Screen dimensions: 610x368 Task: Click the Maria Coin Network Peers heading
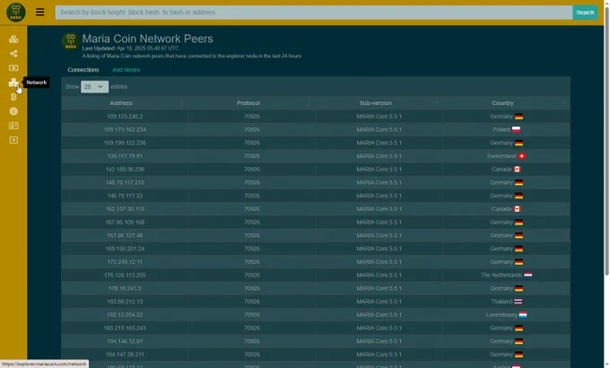coord(147,39)
